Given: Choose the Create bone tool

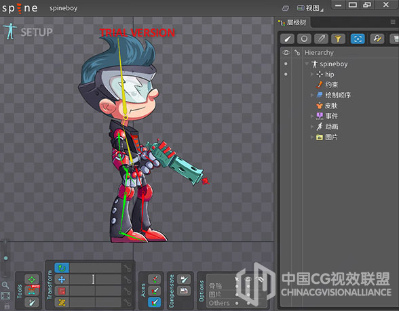Looking at the screenshot, I should [32, 302].
